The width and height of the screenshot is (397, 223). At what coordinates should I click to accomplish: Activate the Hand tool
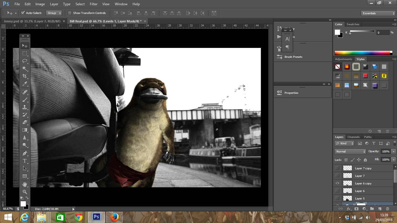pyautogui.click(x=25, y=184)
